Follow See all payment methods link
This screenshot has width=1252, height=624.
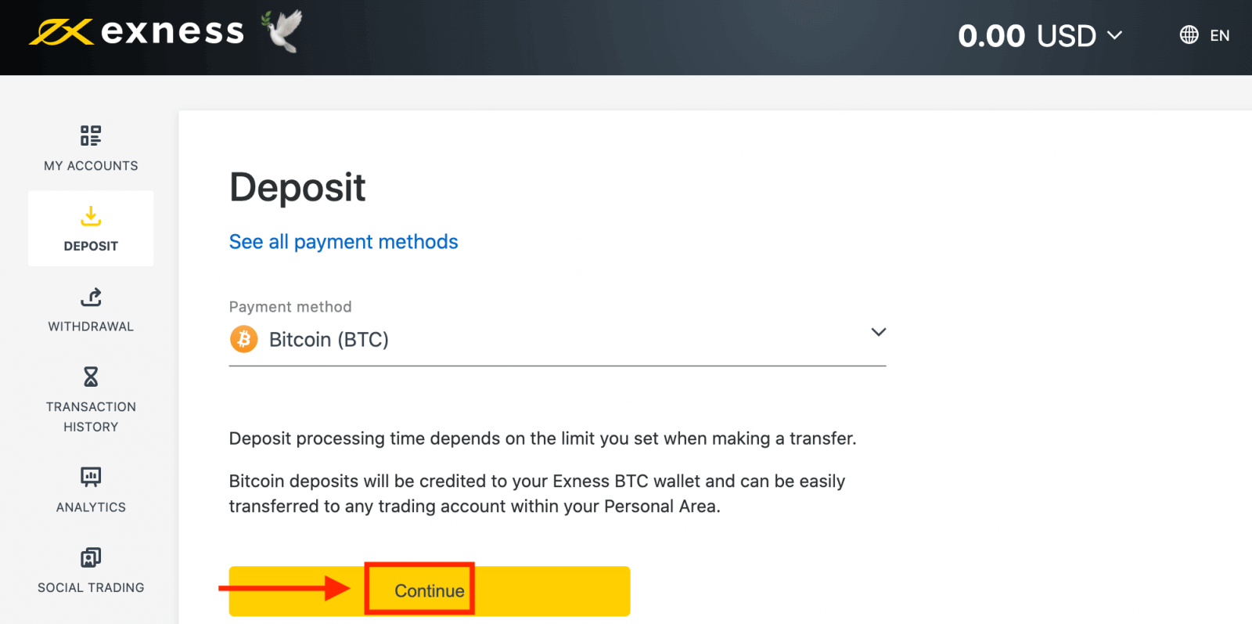344,242
